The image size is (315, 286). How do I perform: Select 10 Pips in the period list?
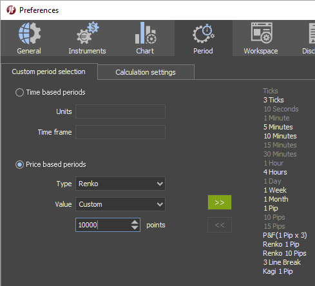coord(274,217)
